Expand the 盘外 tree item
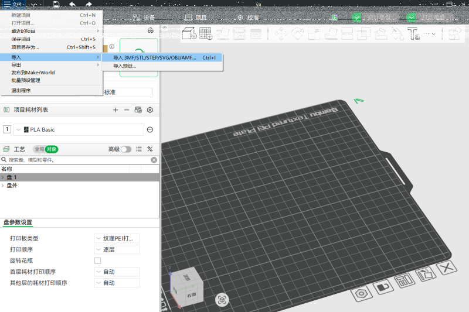Screen dimensions: 469x312 tap(3, 185)
